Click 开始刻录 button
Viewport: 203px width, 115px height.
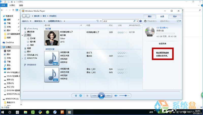point(150,21)
